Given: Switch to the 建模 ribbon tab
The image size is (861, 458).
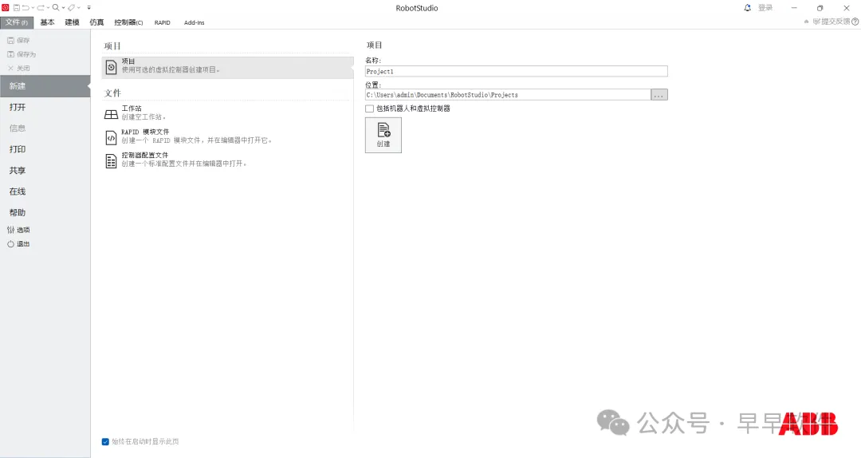Looking at the screenshot, I should 72,22.
